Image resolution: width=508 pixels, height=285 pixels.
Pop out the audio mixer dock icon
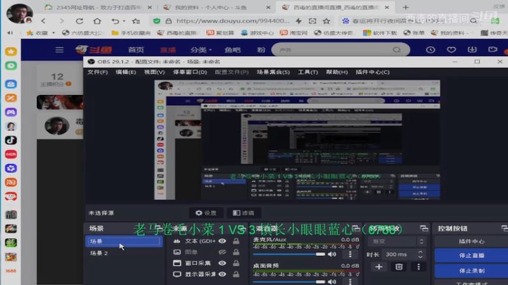pos(356,229)
